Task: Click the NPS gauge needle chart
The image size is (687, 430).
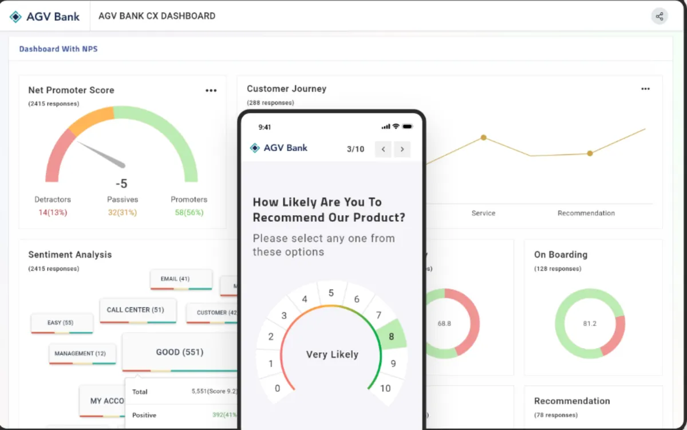Action: click(x=121, y=144)
